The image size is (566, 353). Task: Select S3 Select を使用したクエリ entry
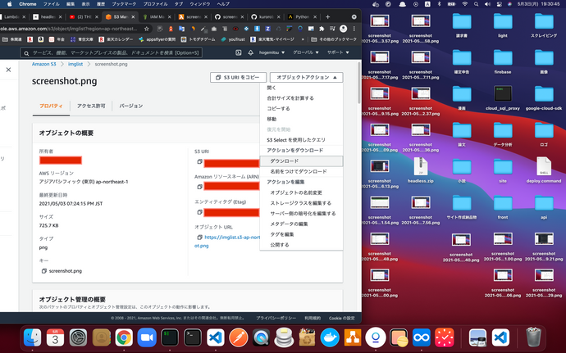click(x=301, y=140)
